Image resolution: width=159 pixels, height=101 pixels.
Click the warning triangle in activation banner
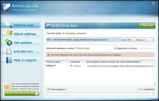pyautogui.click(x=48, y=55)
